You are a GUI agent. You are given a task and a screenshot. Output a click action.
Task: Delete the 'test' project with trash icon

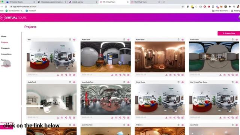point(70,39)
